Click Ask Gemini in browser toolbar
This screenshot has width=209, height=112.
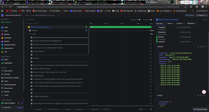click(186, 2)
